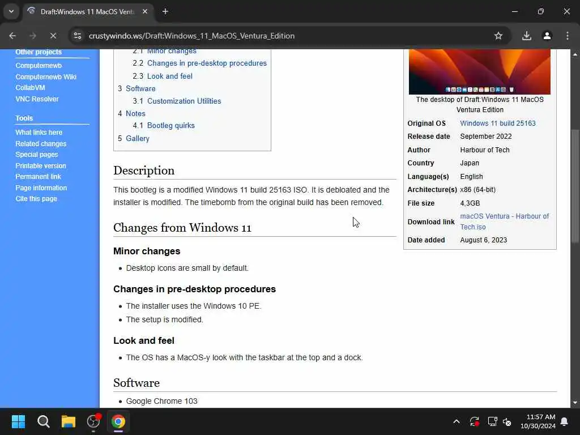The image size is (580, 435).
Task: Click Chrome icon in taskbar
Action: (118, 421)
